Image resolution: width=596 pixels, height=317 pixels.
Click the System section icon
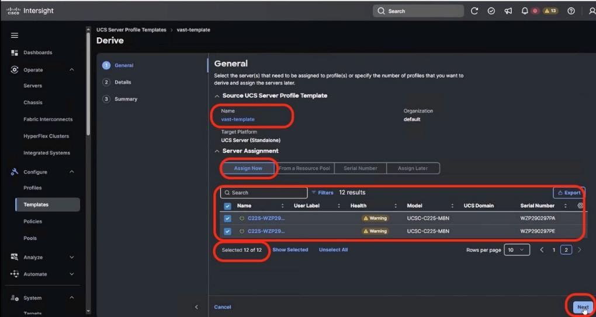[x=15, y=298]
